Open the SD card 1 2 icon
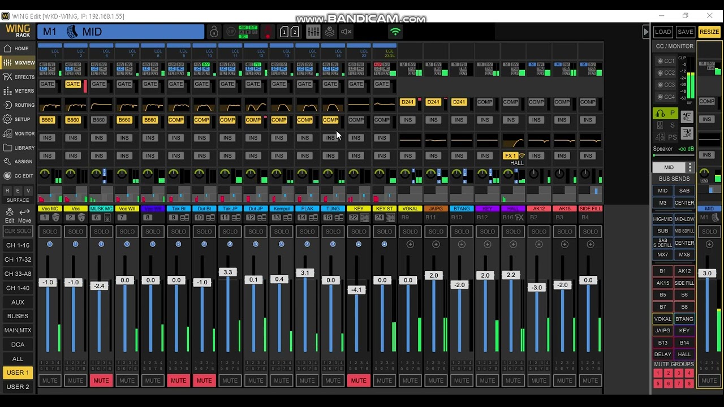Screen dimensions: 724x407 289,32
